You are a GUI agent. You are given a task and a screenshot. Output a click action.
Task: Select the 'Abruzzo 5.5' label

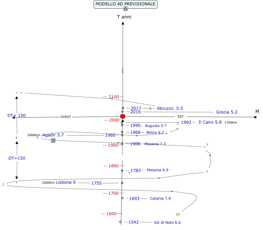coord(170,108)
